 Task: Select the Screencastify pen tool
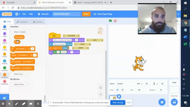pos(17,104)
